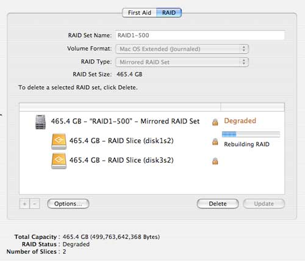Click the lock icon beside Degraded status
The width and height of the screenshot is (305, 261).
(x=215, y=122)
